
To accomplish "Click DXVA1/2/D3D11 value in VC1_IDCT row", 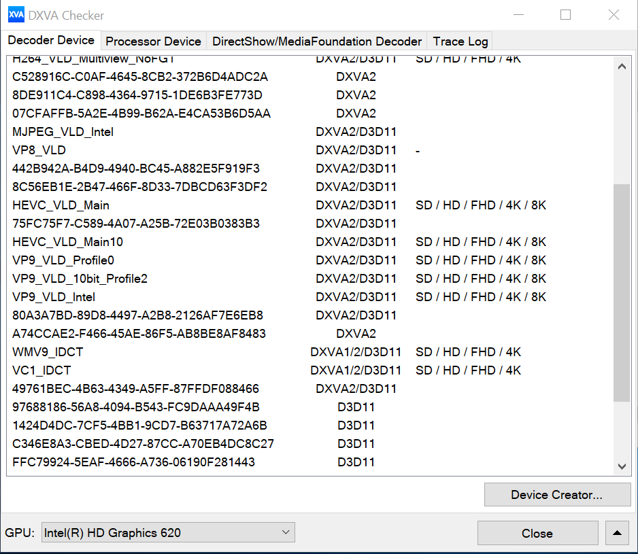I will tap(356, 370).
